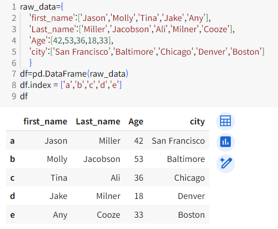
Task: Click the final df on line 9
Action: (x=24, y=96)
